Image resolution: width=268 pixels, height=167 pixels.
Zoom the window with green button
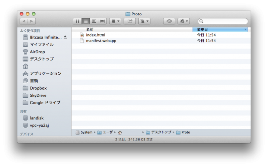(34, 14)
